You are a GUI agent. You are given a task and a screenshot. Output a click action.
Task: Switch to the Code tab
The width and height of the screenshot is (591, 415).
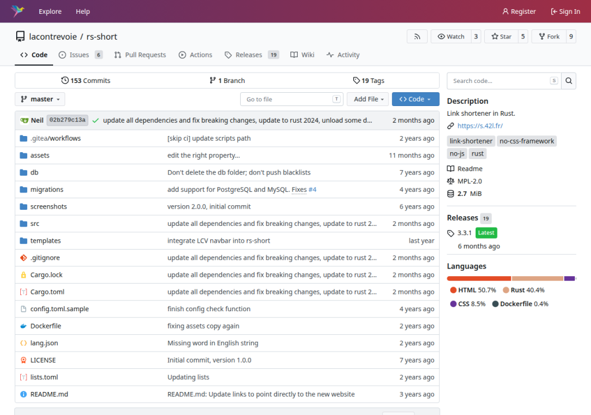[x=34, y=55]
